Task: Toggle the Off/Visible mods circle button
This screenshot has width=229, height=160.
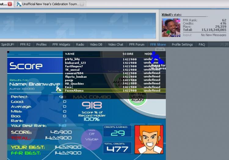Action: tap(92, 137)
